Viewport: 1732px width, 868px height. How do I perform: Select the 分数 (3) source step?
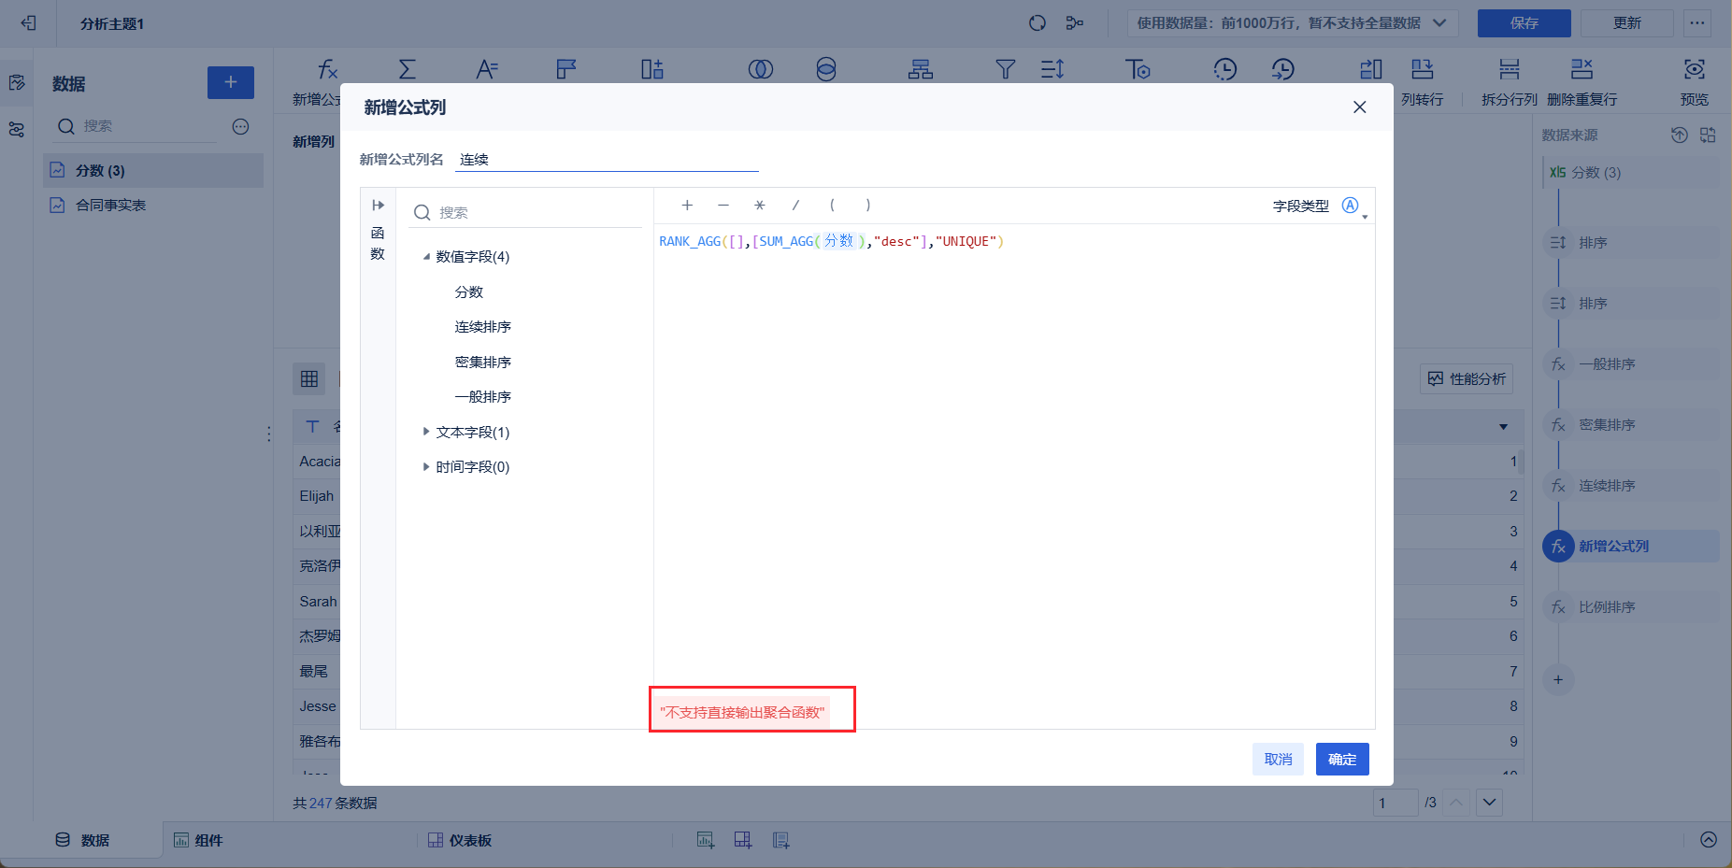coord(1631,173)
